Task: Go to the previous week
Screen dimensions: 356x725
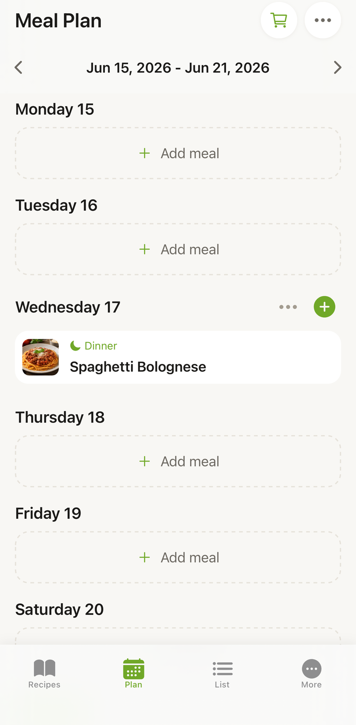Action: coord(18,67)
